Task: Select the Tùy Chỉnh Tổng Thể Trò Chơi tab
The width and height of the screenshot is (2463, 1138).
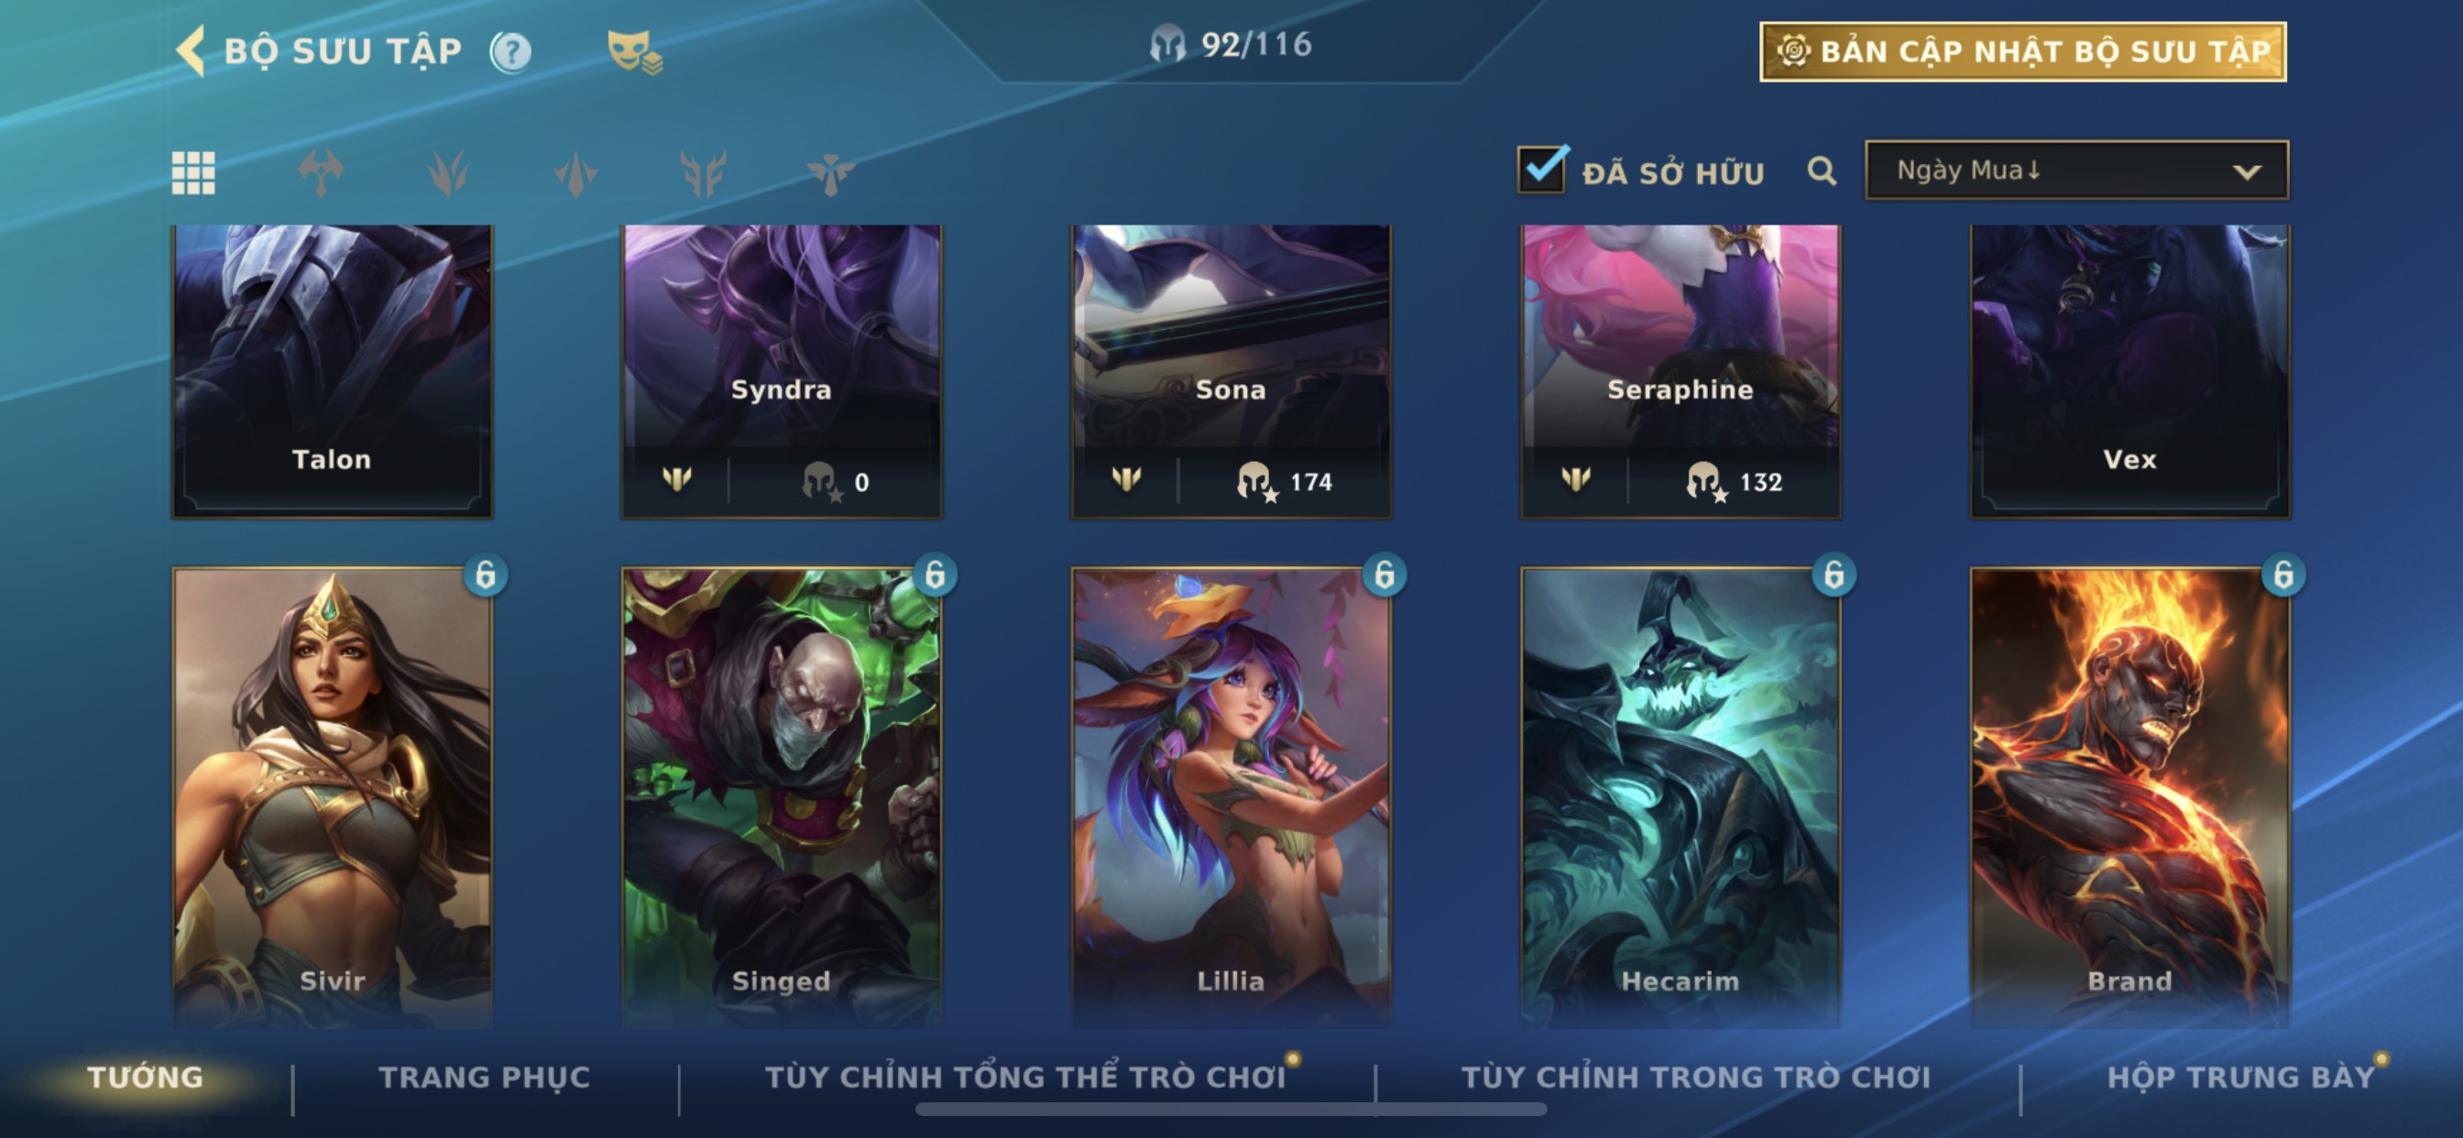Action: pyautogui.click(x=1025, y=1077)
